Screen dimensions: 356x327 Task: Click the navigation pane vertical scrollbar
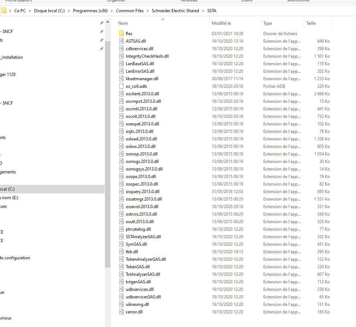[x=107, y=143]
